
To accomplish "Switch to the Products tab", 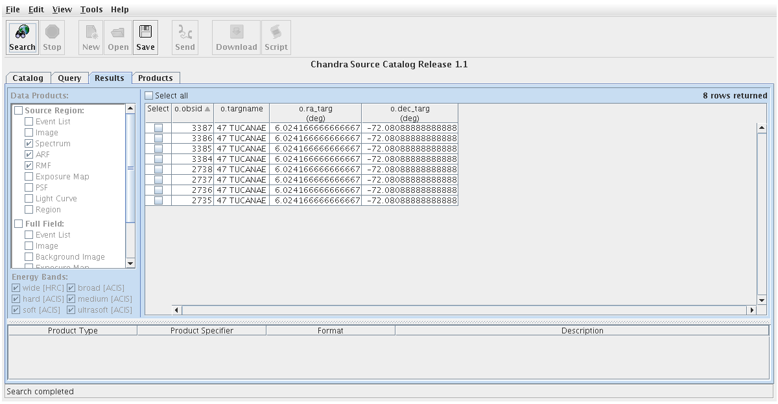I will (156, 78).
